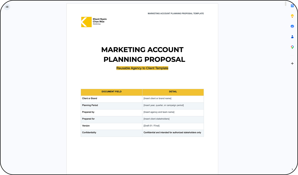Click the 'Version' cell
The height and width of the screenshot is (175, 298).
[x=111, y=126]
